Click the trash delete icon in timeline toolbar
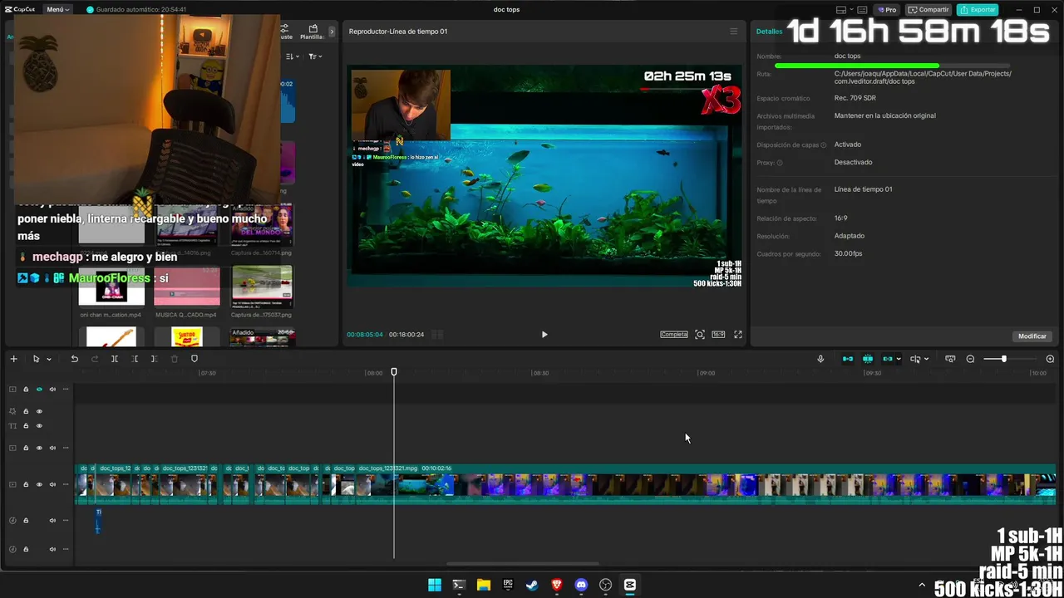Image resolution: width=1064 pixels, height=598 pixels. point(174,359)
